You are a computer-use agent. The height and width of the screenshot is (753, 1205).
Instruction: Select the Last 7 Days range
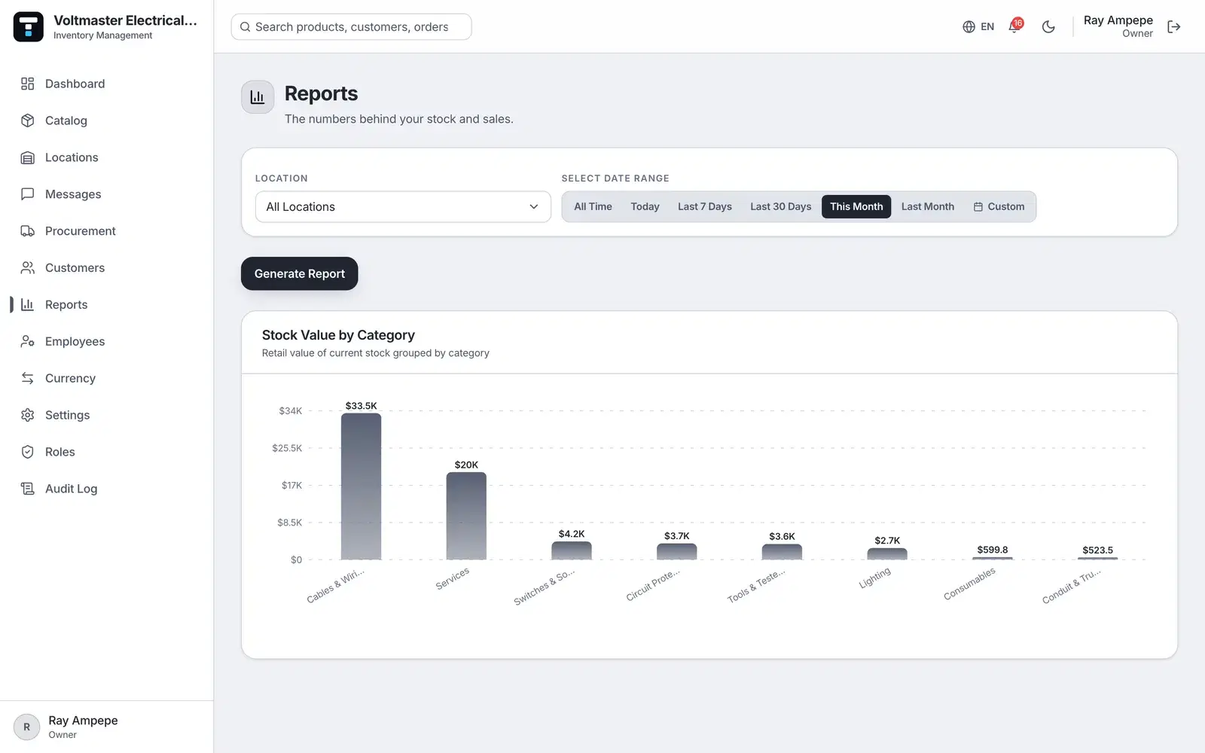704,206
